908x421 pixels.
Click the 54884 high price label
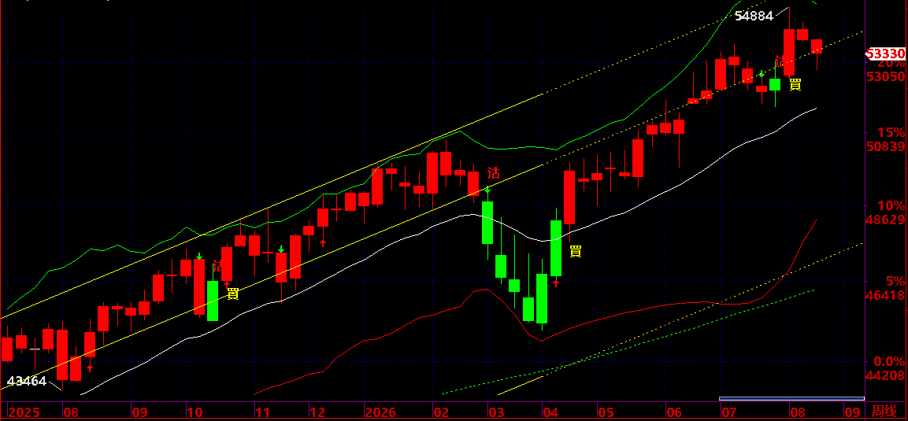[754, 17]
